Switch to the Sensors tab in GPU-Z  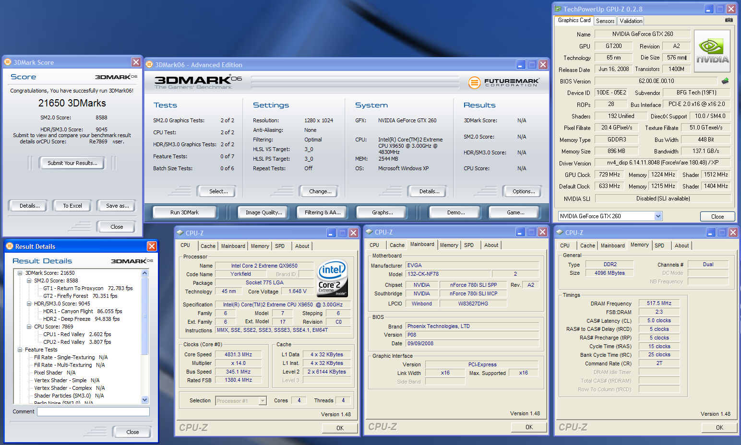tap(605, 21)
